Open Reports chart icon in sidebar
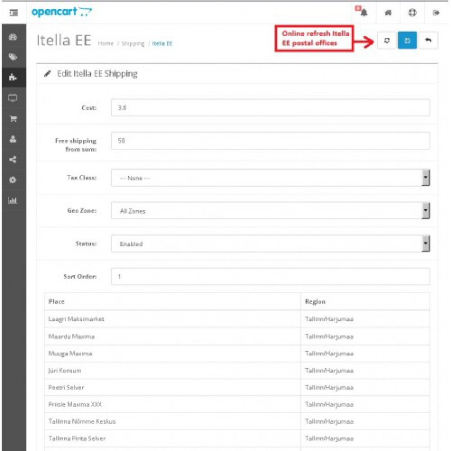 click(12, 201)
